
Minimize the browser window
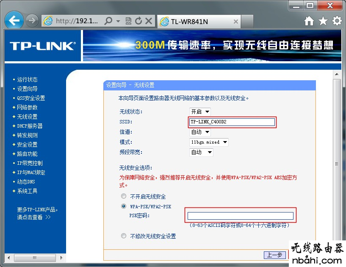(296, 6)
